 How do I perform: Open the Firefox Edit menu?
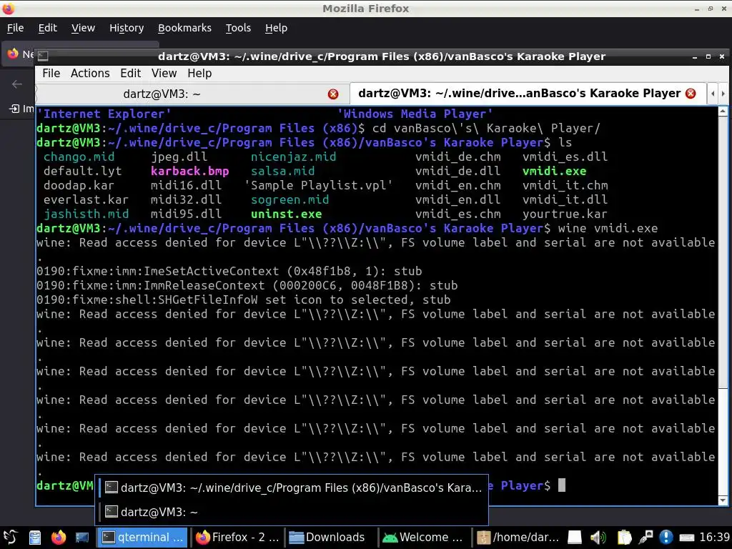[x=48, y=28]
